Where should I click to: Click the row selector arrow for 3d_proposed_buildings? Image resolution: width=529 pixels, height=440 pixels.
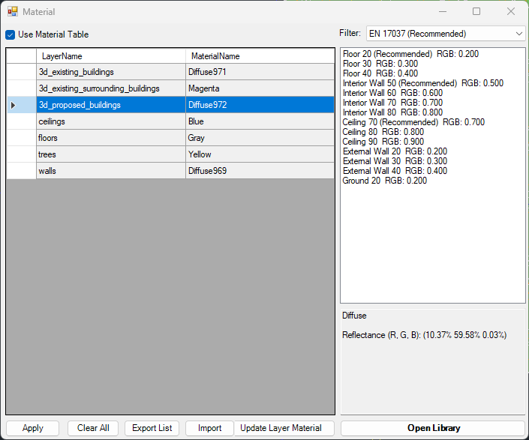pyautogui.click(x=14, y=105)
